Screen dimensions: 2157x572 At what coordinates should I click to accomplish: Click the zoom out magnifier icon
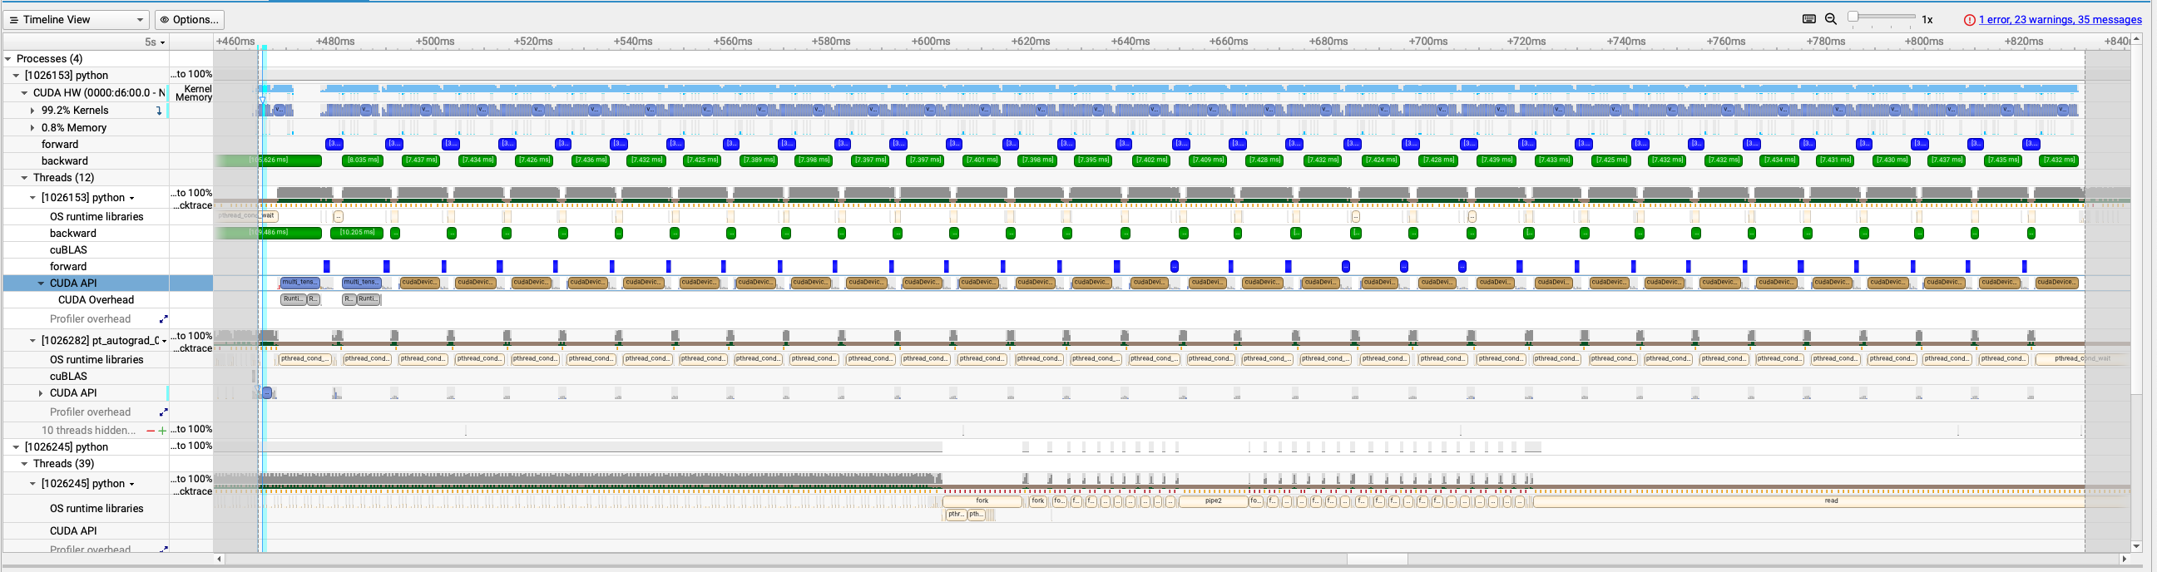(1831, 19)
